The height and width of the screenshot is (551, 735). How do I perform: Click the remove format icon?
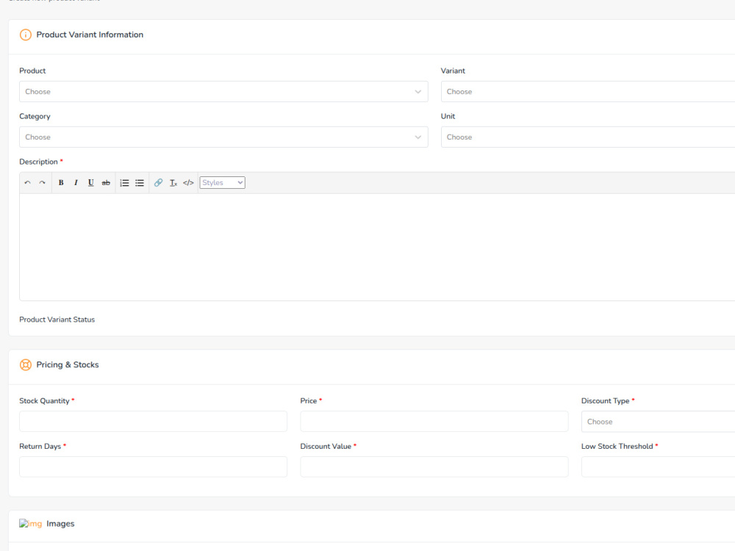[173, 183]
